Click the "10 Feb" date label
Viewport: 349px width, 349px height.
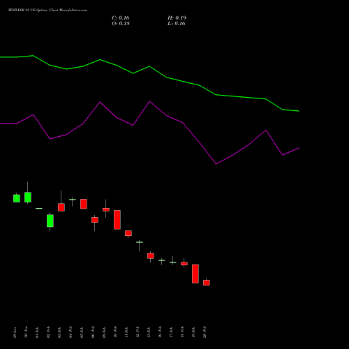(115, 332)
